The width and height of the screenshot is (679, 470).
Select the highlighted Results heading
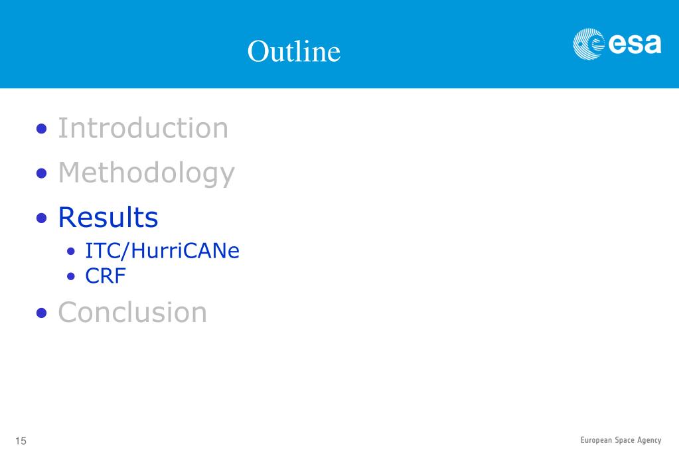(108, 217)
